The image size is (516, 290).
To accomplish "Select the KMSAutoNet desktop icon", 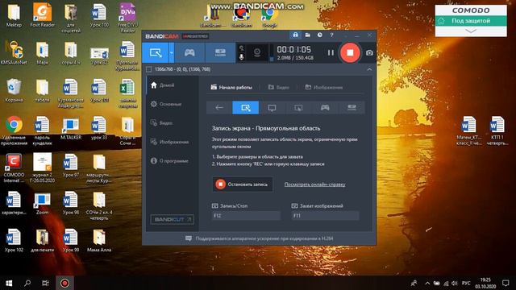I will pos(14,52).
